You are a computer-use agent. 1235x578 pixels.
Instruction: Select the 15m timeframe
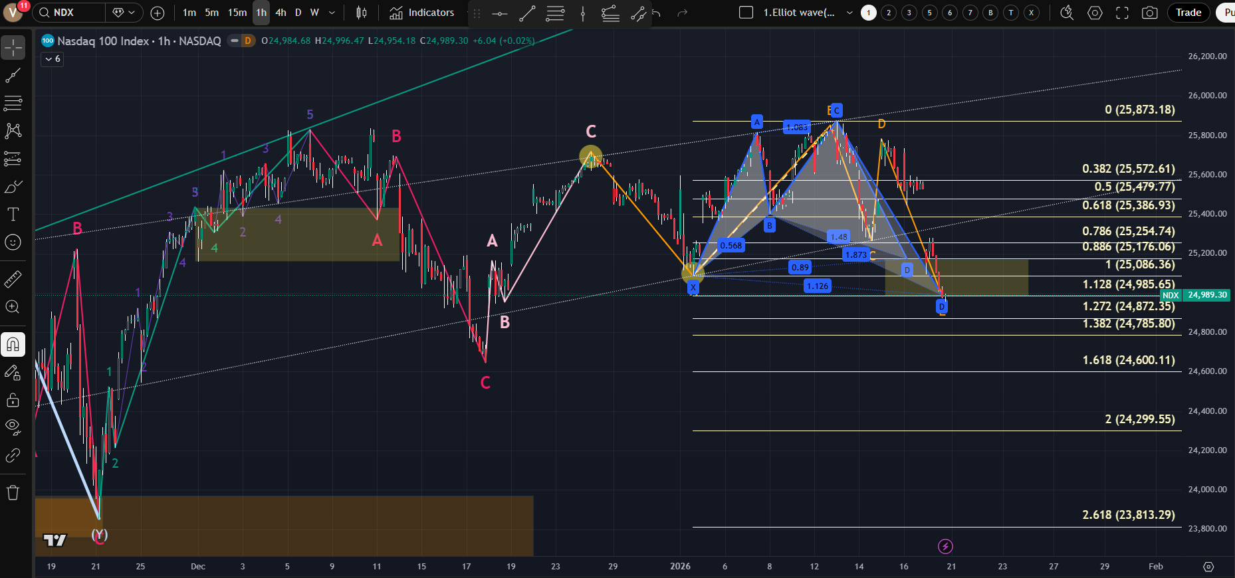pyautogui.click(x=237, y=13)
